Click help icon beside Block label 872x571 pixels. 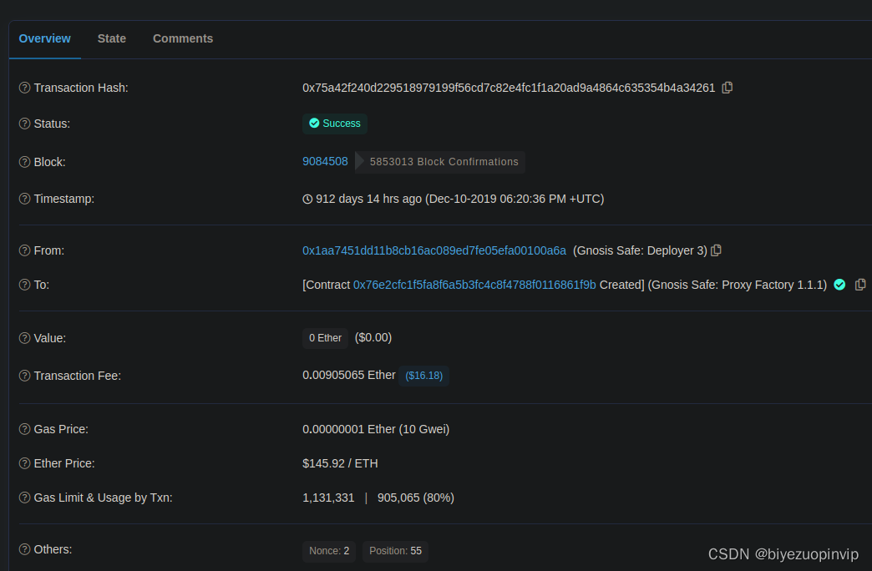tap(25, 162)
